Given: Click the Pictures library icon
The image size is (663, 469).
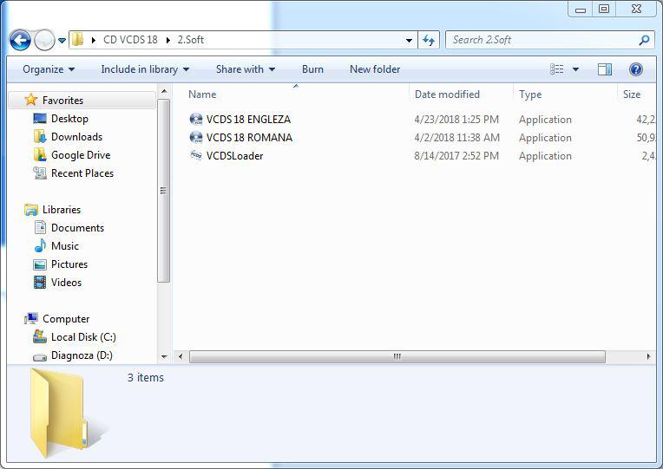Looking at the screenshot, I should point(40,264).
